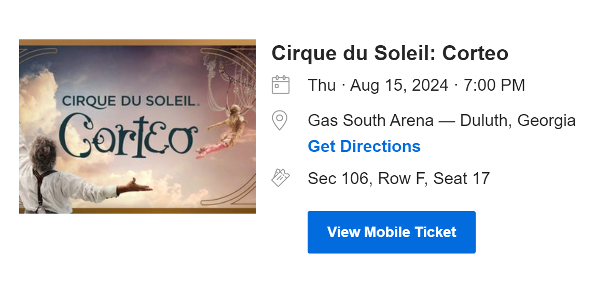Click the ticket stub icon by seat info
The width and height of the screenshot is (609, 281).
coord(280,178)
